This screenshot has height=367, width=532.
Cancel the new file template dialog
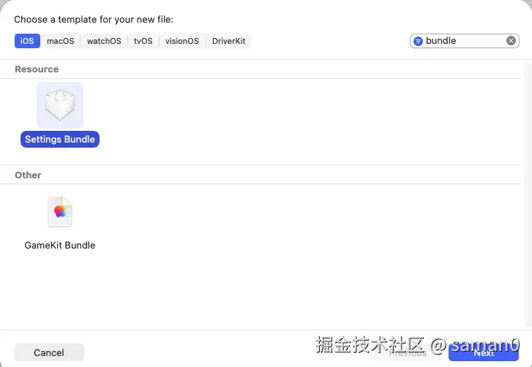[49, 352]
